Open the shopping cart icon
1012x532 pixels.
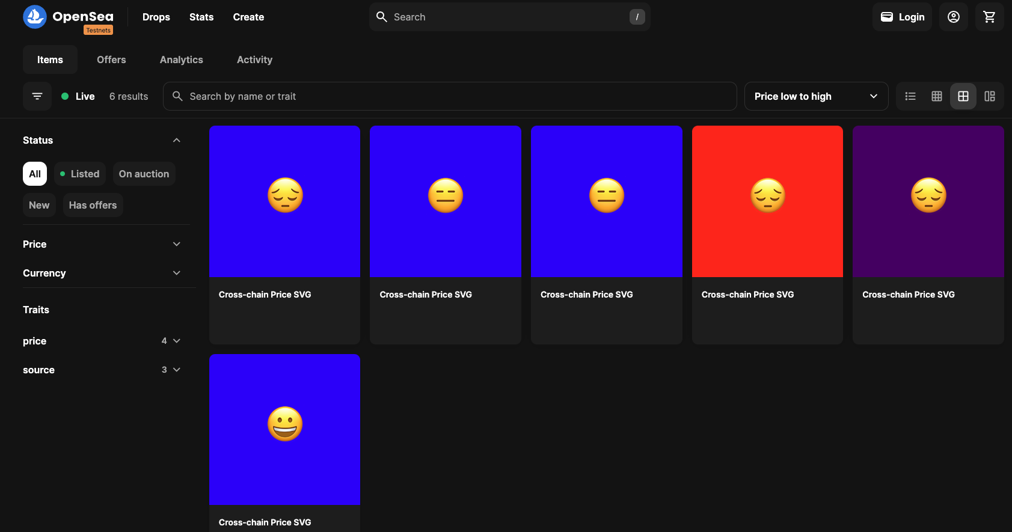coord(989,17)
